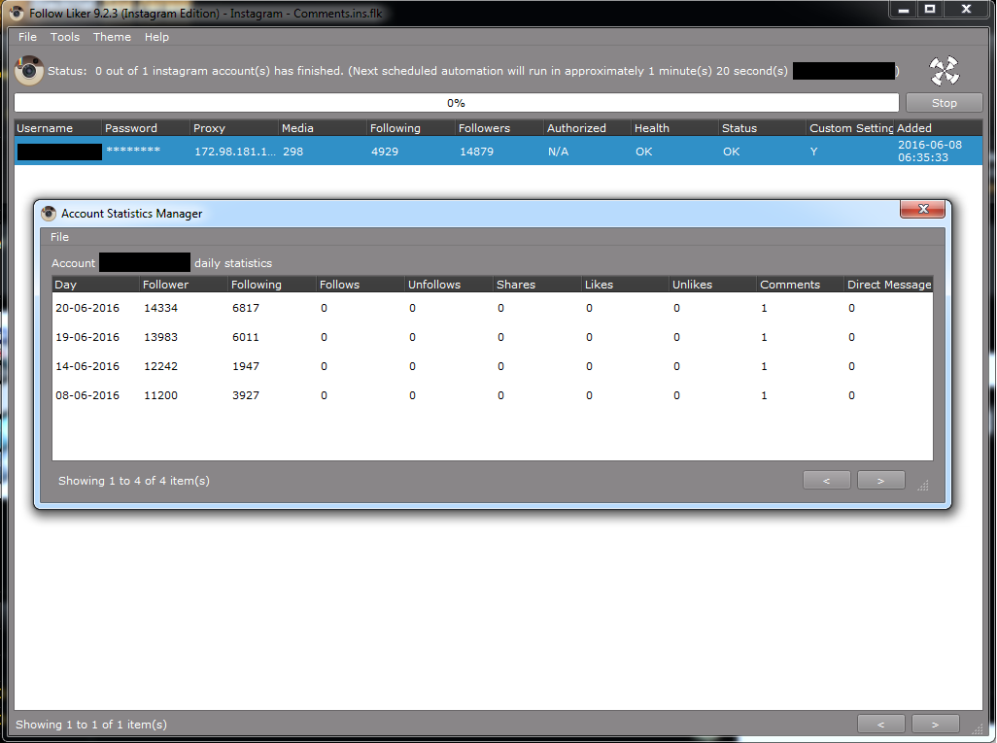The height and width of the screenshot is (743, 997).
Task: Click the resize grip of statistics dialog
Action: click(x=923, y=486)
